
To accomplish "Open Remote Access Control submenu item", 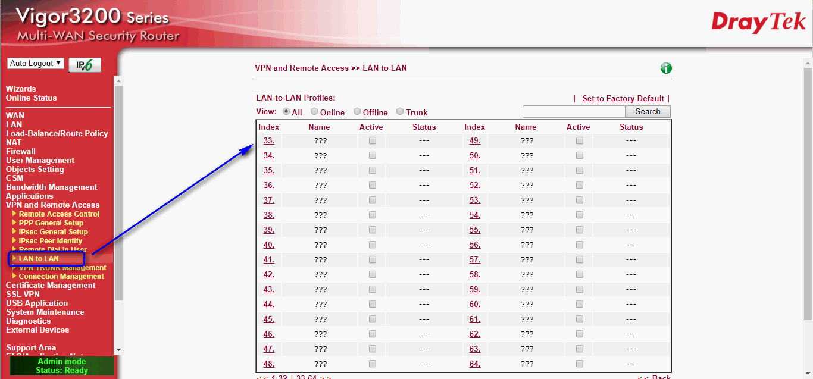I will [x=59, y=214].
